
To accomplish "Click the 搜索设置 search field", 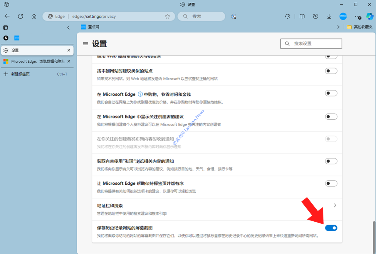I will (x=311, y=44).
